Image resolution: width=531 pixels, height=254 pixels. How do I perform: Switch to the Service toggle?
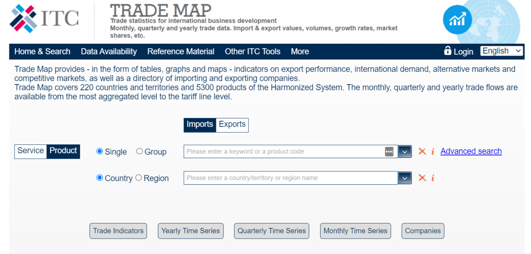click(30, 151)
